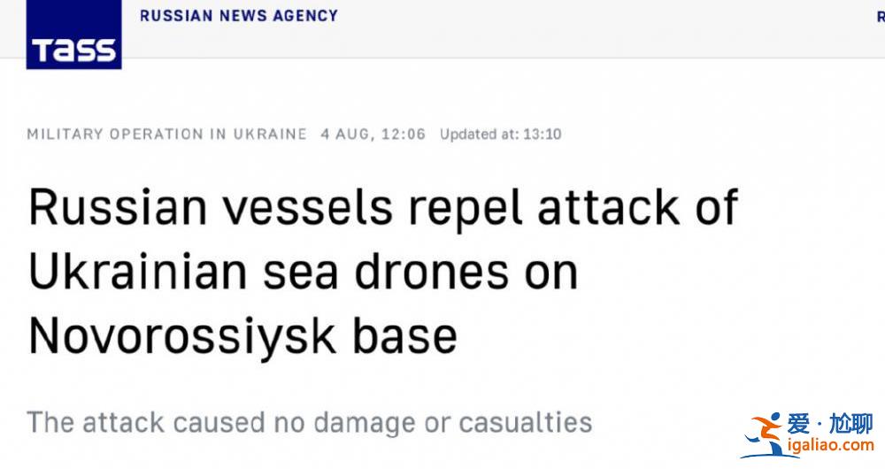Click the blue TASS logo
The image size is (885, 469).
(x=74, y=35)
